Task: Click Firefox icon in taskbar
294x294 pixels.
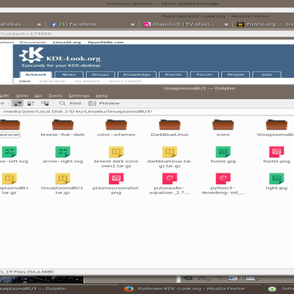Action: [x=129, y=289]
